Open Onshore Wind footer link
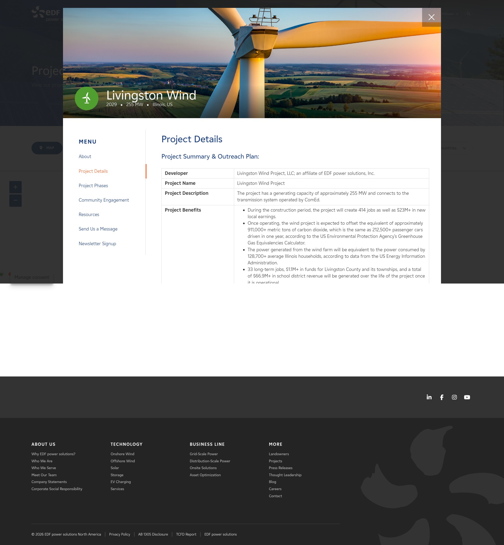Screen dimensions: 504x545 122,454
